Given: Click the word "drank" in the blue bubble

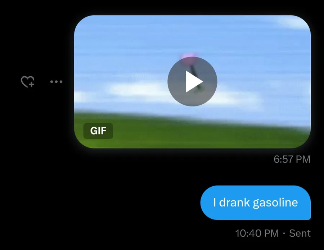Looking at the screenshot, I should click(234, 202).
